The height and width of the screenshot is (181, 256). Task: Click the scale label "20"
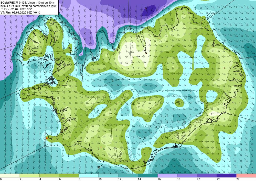pyautogui.click(x=198, y=179)
